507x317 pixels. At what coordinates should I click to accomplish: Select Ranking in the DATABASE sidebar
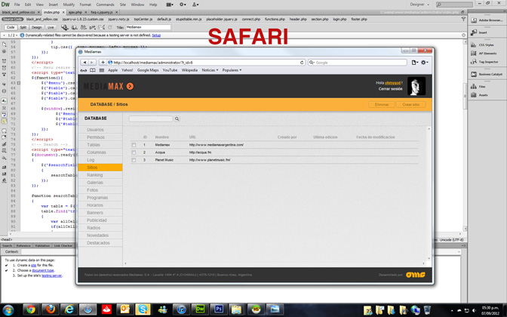pos(94,175)
